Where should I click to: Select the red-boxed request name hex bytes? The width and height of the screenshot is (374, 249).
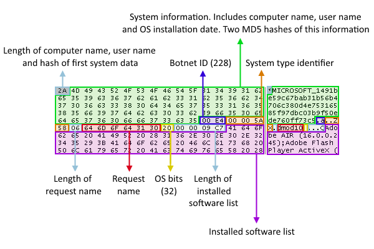[121, 128]
